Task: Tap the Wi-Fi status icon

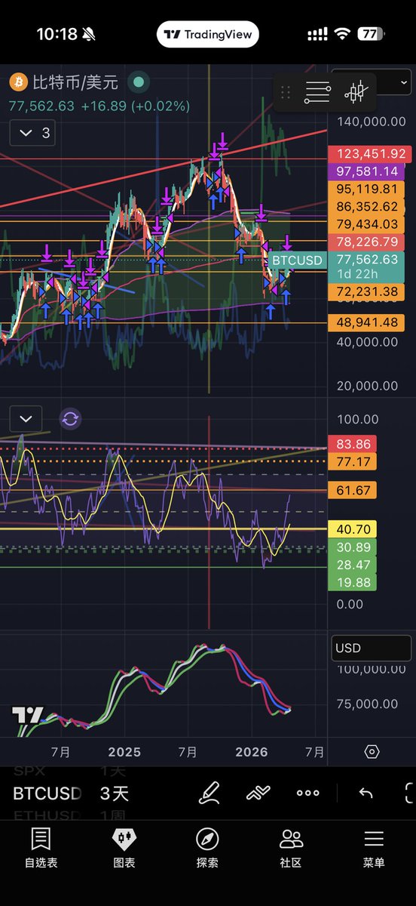Action: click(x=343, y=34)
